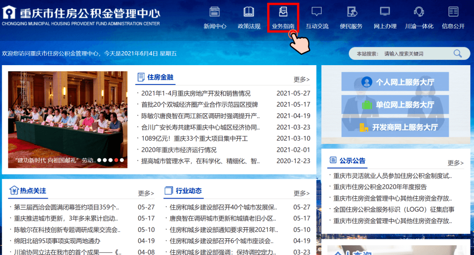
Task: Expand 更多 for 热点关注 section
Action: [146, 193]
